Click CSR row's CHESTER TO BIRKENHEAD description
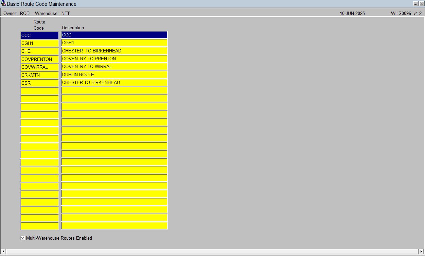Viewport: 425px width, 256px height. 114,82
